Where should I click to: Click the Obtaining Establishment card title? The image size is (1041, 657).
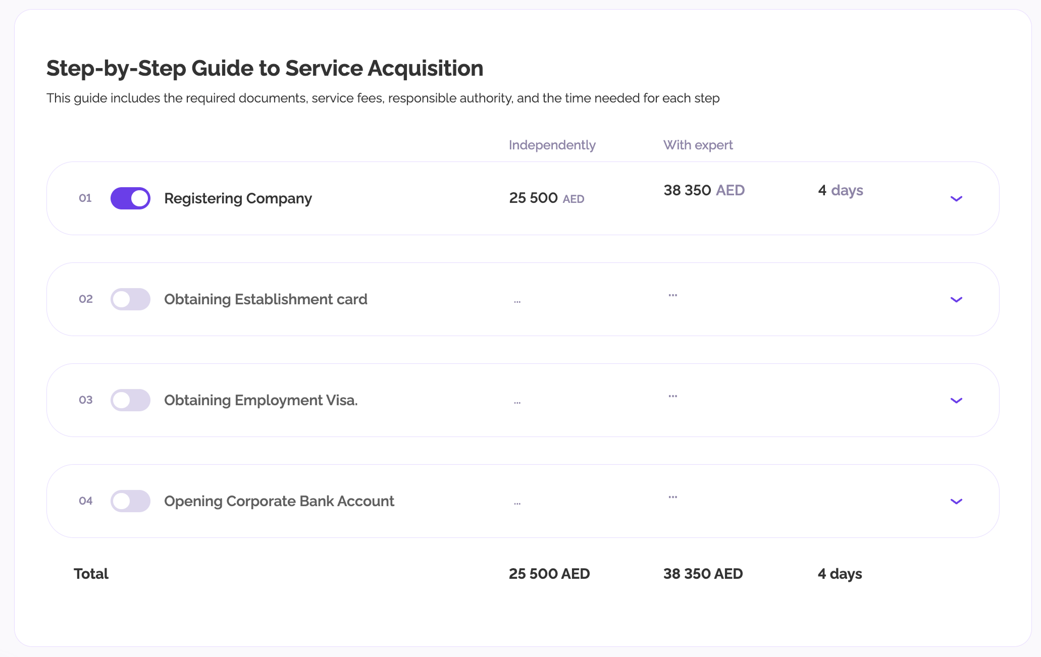point(266,299)
